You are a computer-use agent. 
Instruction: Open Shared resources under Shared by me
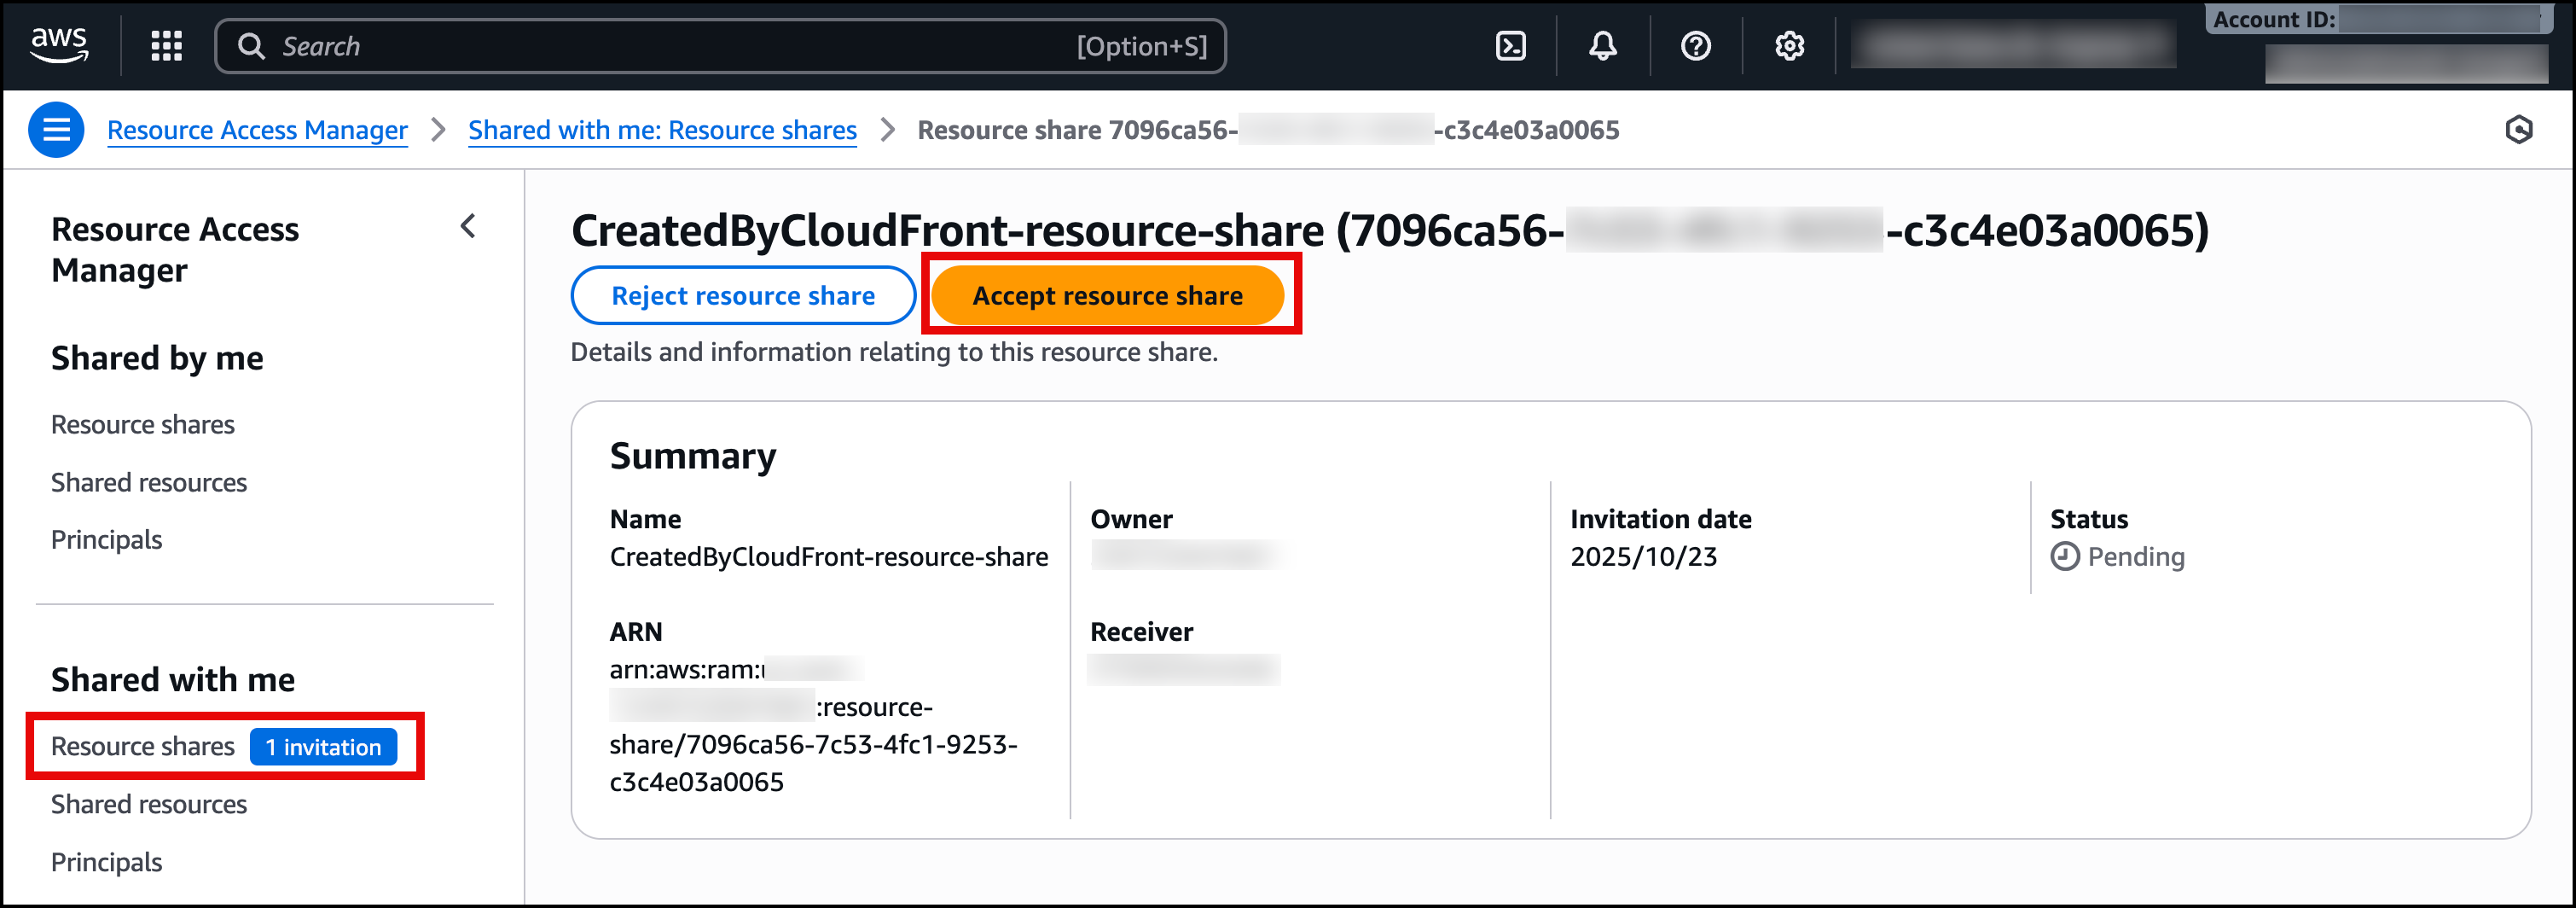tap(148, 482)
